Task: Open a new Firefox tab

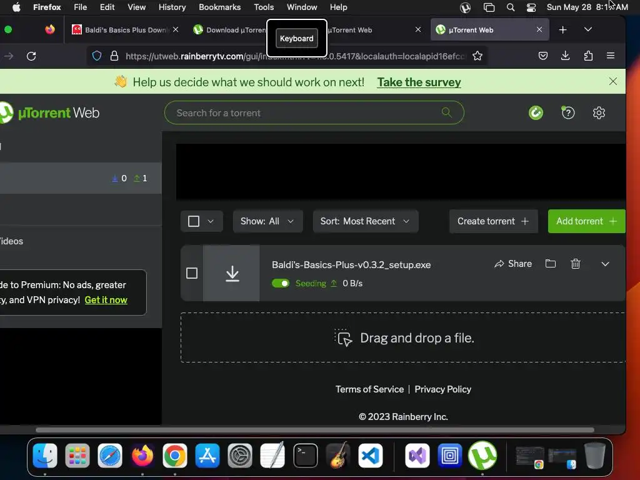Action: [562, 30]
